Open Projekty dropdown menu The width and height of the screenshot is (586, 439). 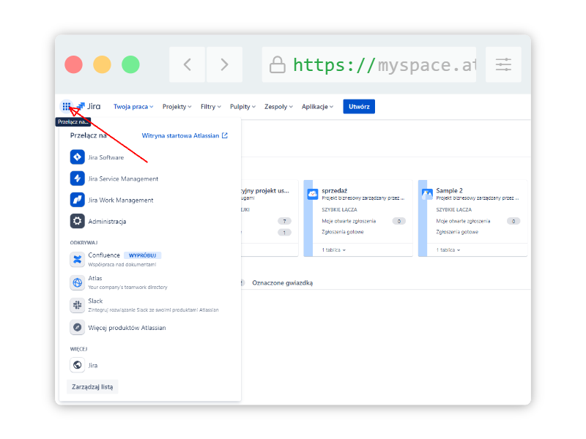177,107
